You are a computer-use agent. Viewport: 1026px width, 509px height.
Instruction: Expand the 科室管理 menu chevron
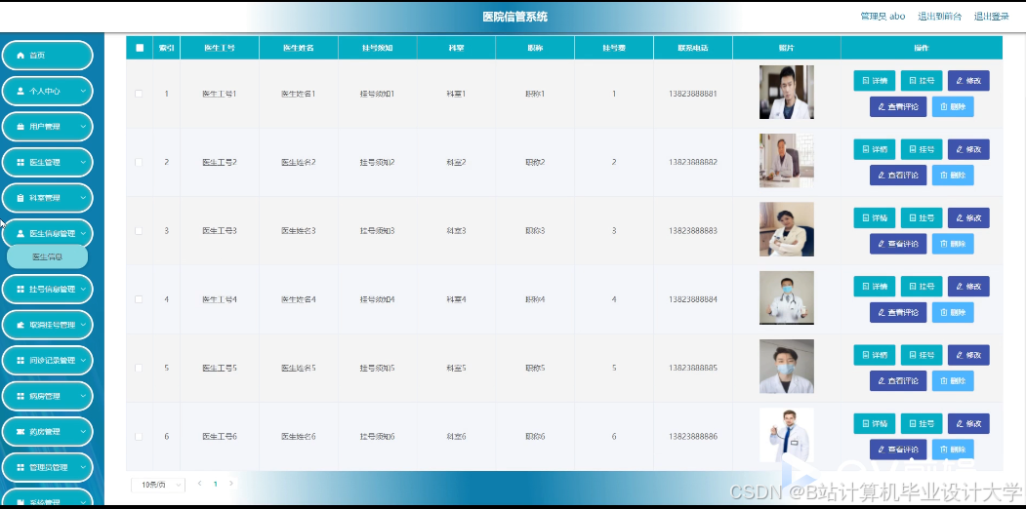[83, 198]
